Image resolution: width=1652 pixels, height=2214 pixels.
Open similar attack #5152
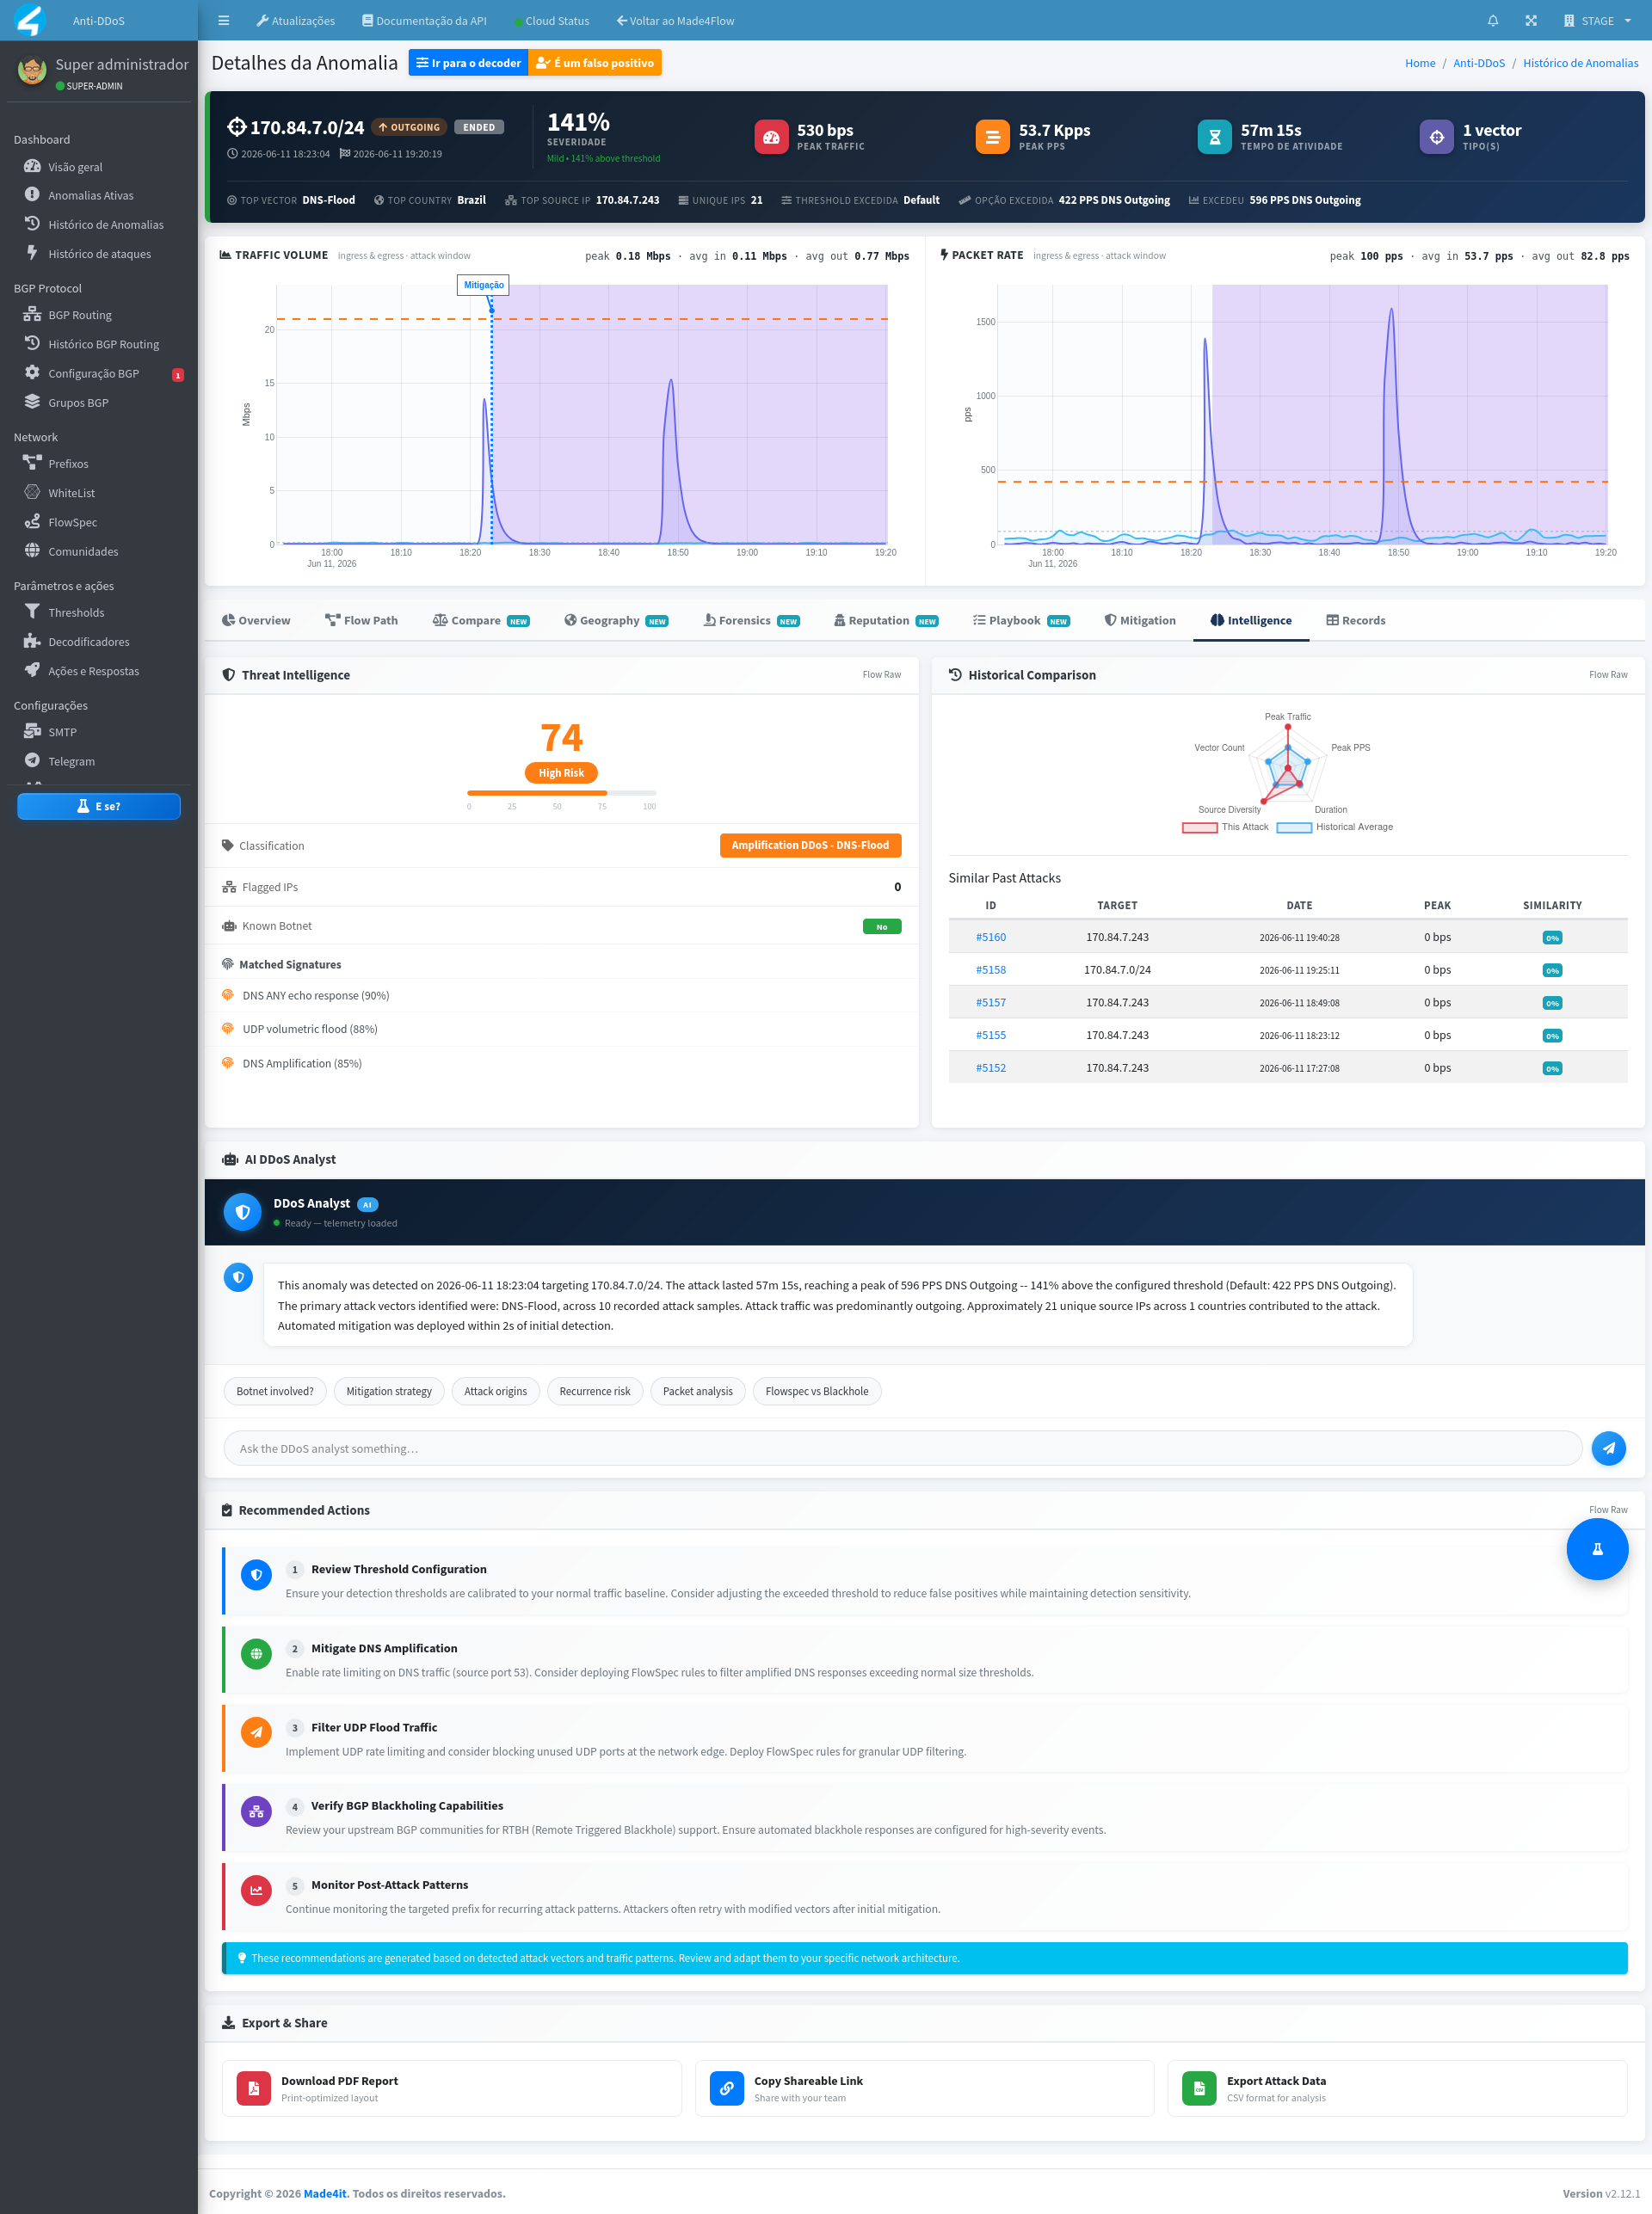tap(990, 1068)
